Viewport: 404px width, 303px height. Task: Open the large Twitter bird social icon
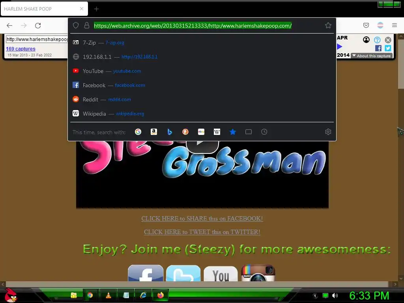183,273
